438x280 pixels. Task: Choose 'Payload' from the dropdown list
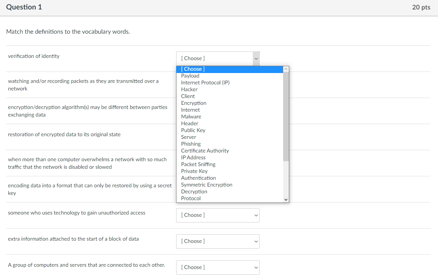(230, 76)
